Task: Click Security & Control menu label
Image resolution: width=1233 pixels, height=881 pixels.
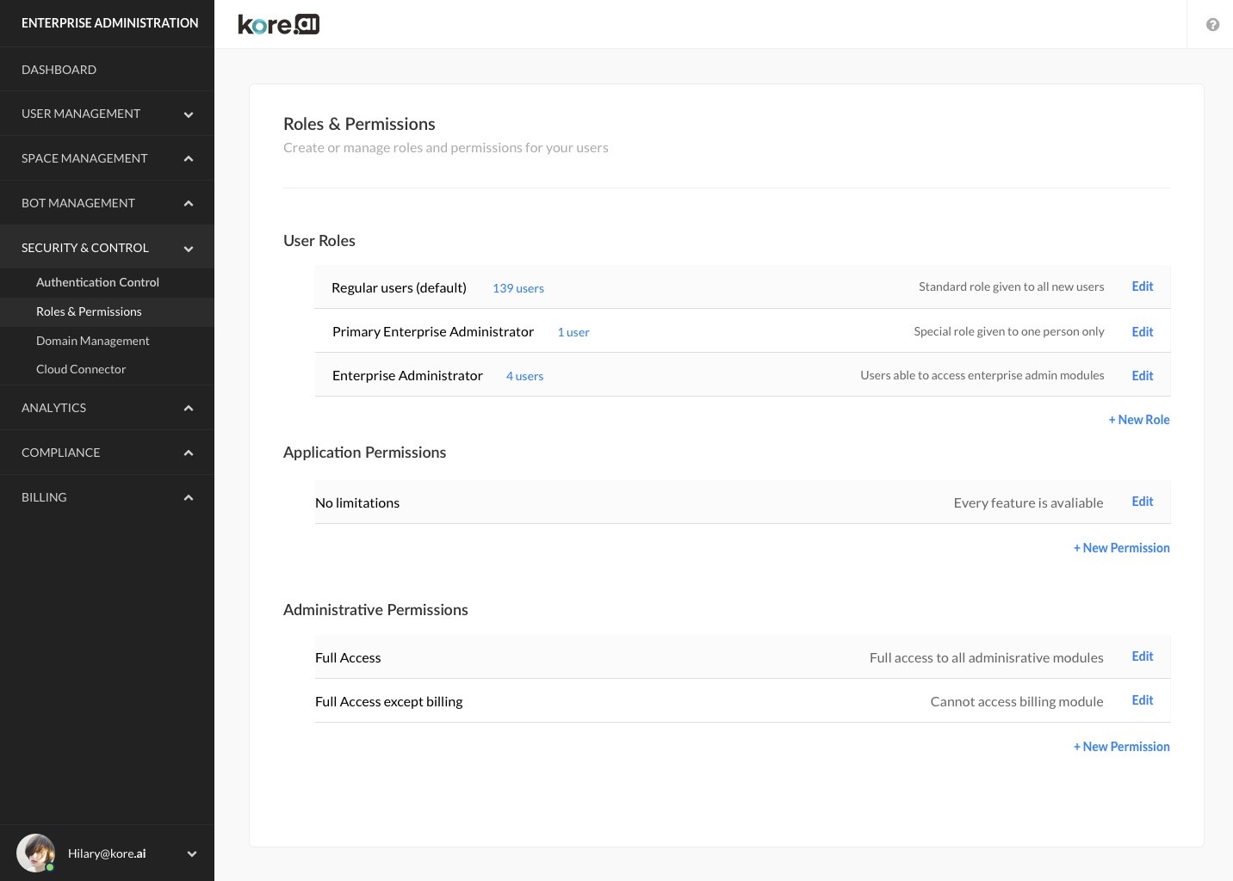Action: tap(85, 248)
